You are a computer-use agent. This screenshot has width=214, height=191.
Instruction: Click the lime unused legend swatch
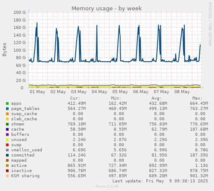[7, 140]
